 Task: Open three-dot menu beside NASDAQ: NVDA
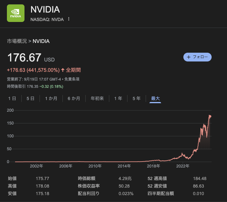[x=69, y=19]
